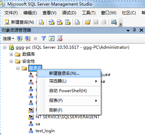Click the open file folder icon
Viewport: 145px width, 135px height.
point(88,22)
